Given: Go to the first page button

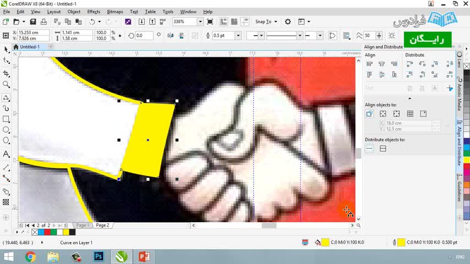Looking at the screenshot, I should pos(28,226).
